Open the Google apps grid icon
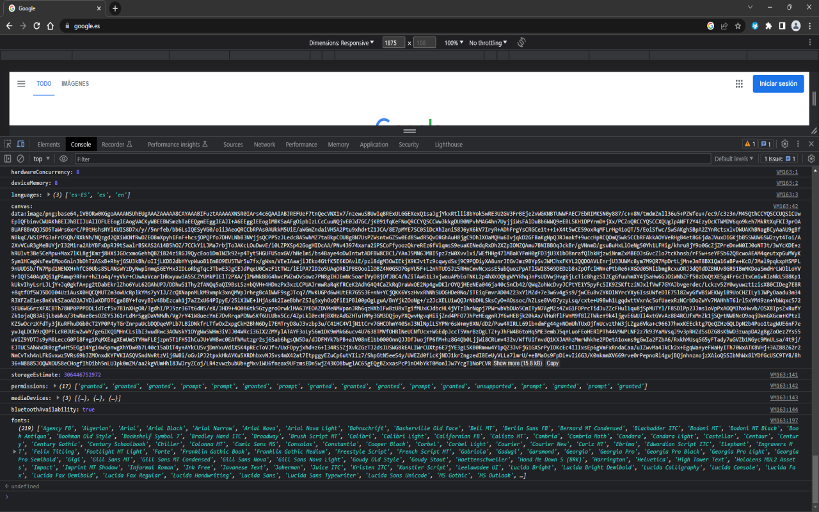The height and width of the screenshot is (512, 819). 739,84
